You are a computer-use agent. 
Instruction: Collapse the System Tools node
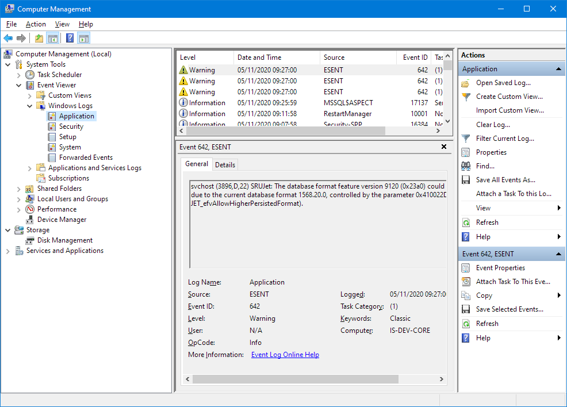click(8, 65)
